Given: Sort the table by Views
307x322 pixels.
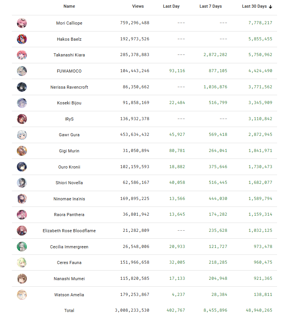Looking at the screenshot, I should (x=138, y=6).
